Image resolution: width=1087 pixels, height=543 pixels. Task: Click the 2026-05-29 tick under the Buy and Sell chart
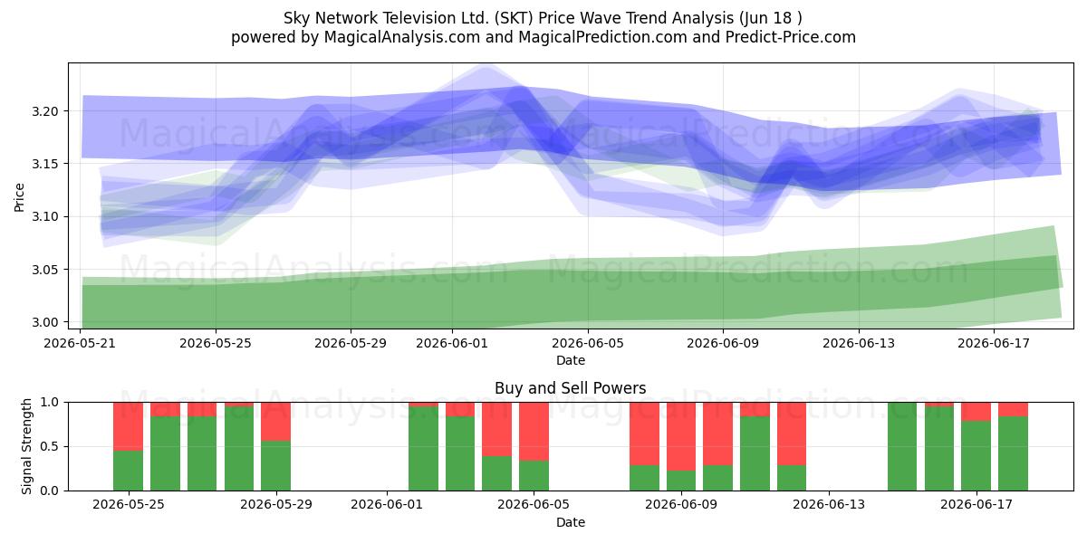point(275,505)
